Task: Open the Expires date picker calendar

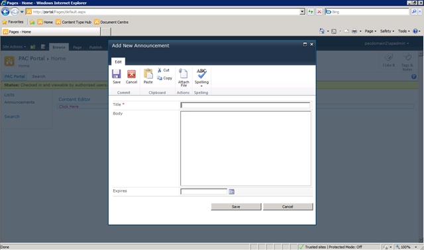Action: (x=231, y=192)
